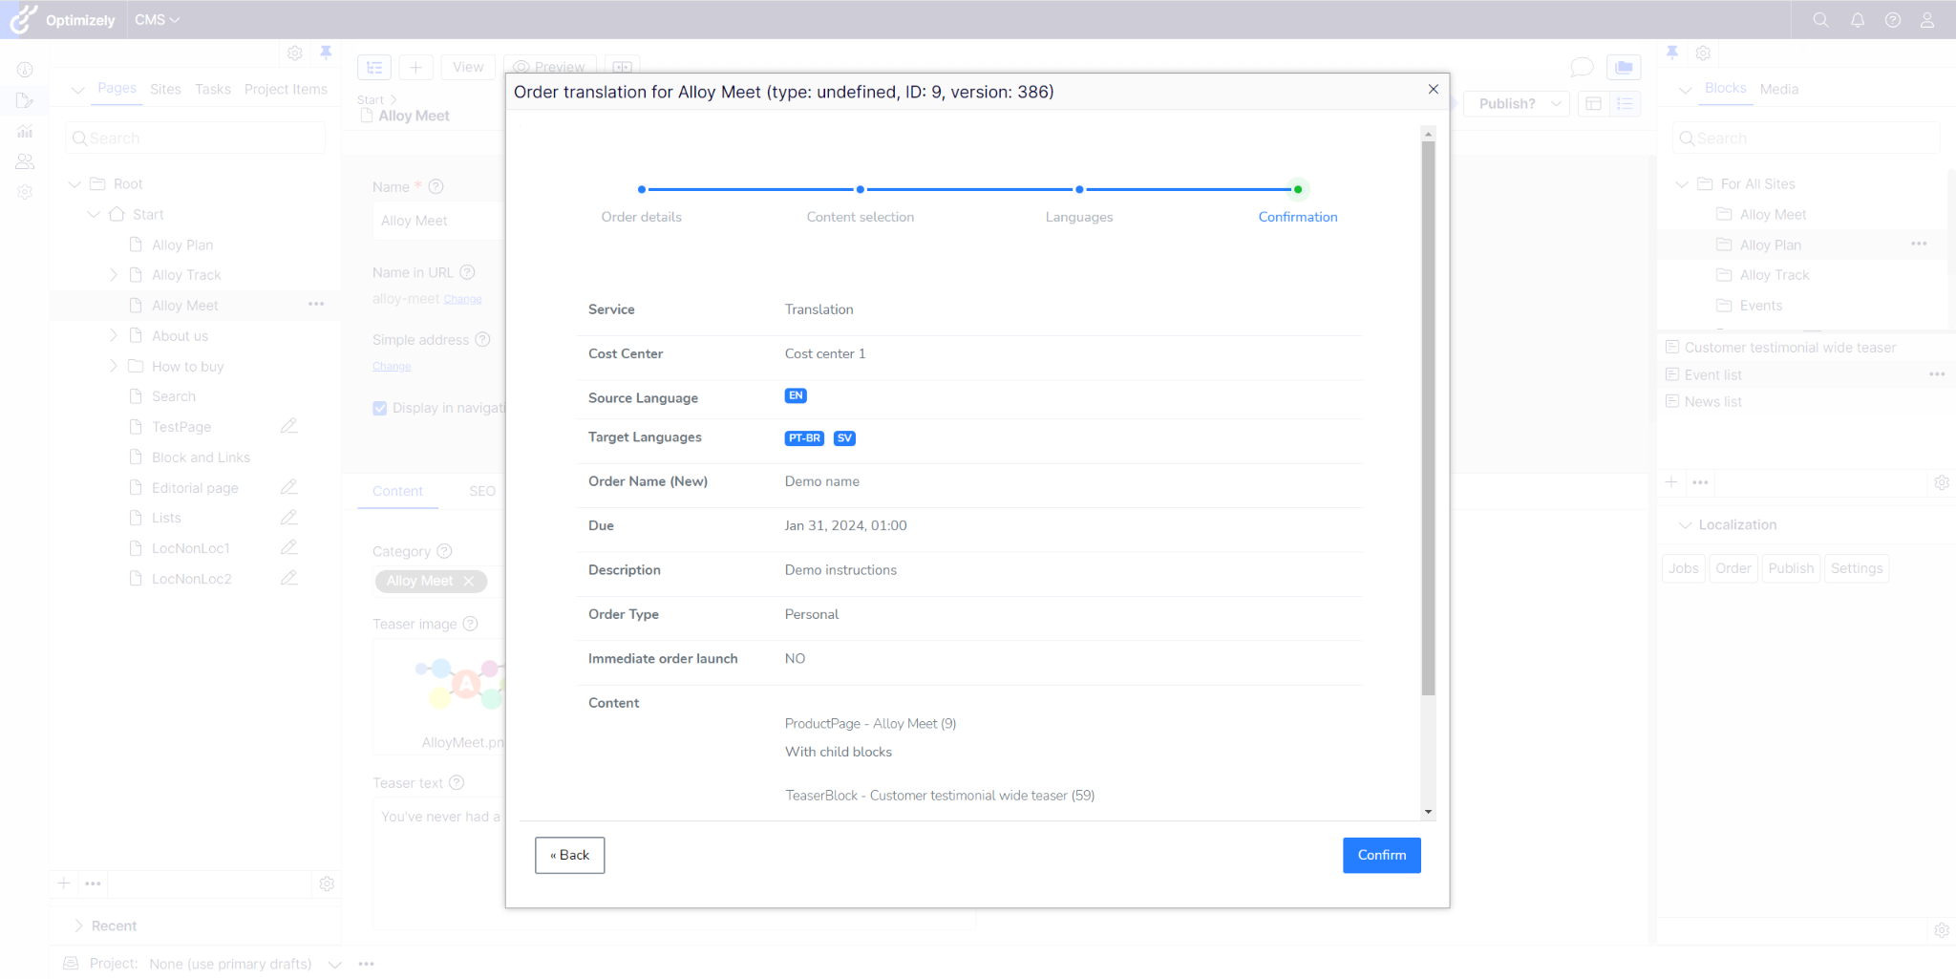
Task: Open notifications bell icon
Action: [1857, 20]
